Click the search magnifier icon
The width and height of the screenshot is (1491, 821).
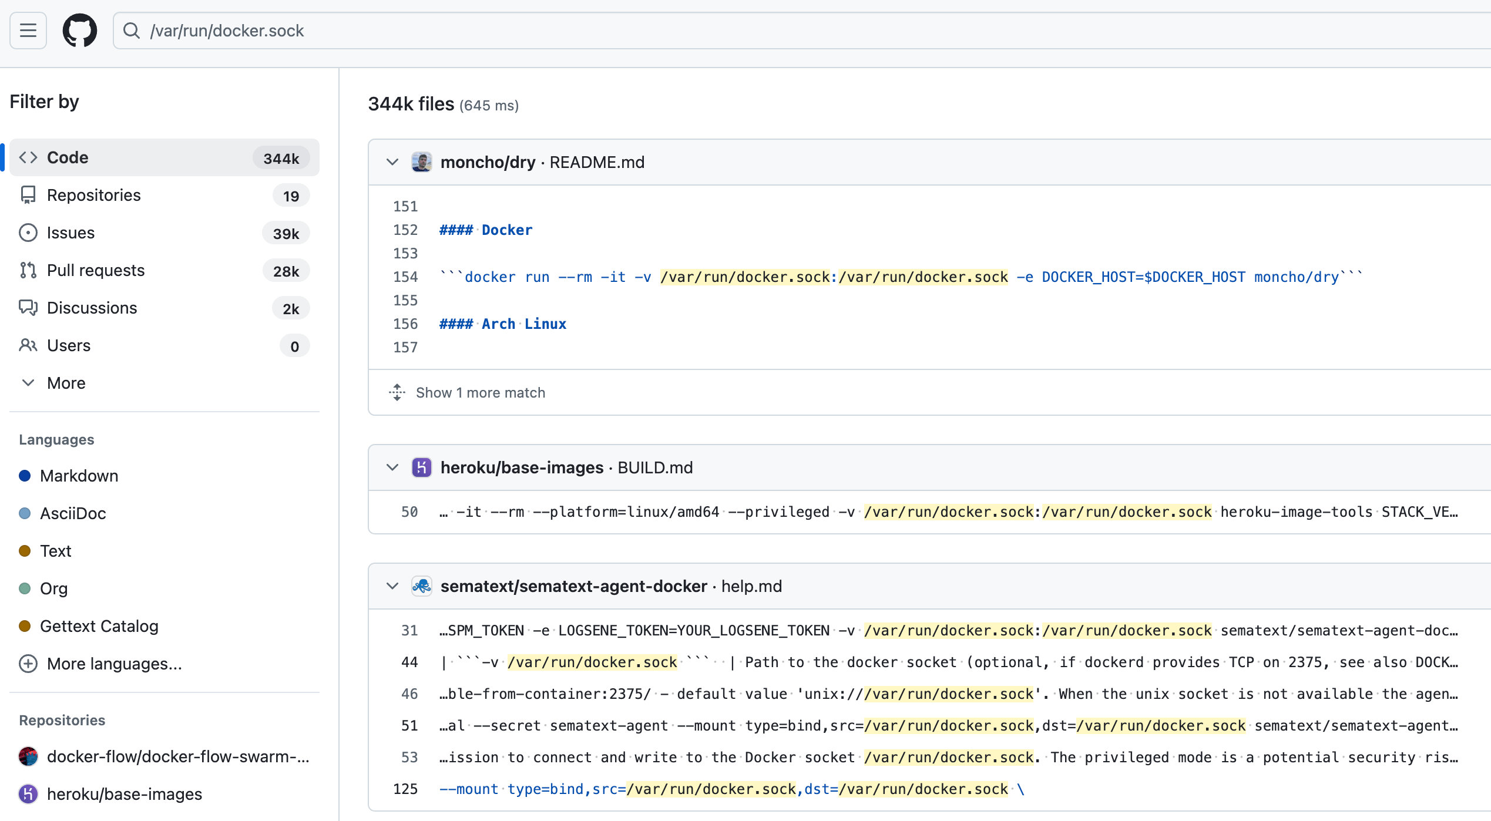click(132, 31)
